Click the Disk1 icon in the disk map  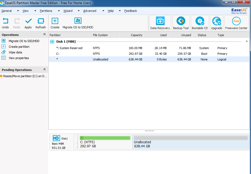click(x=56, y=138)
